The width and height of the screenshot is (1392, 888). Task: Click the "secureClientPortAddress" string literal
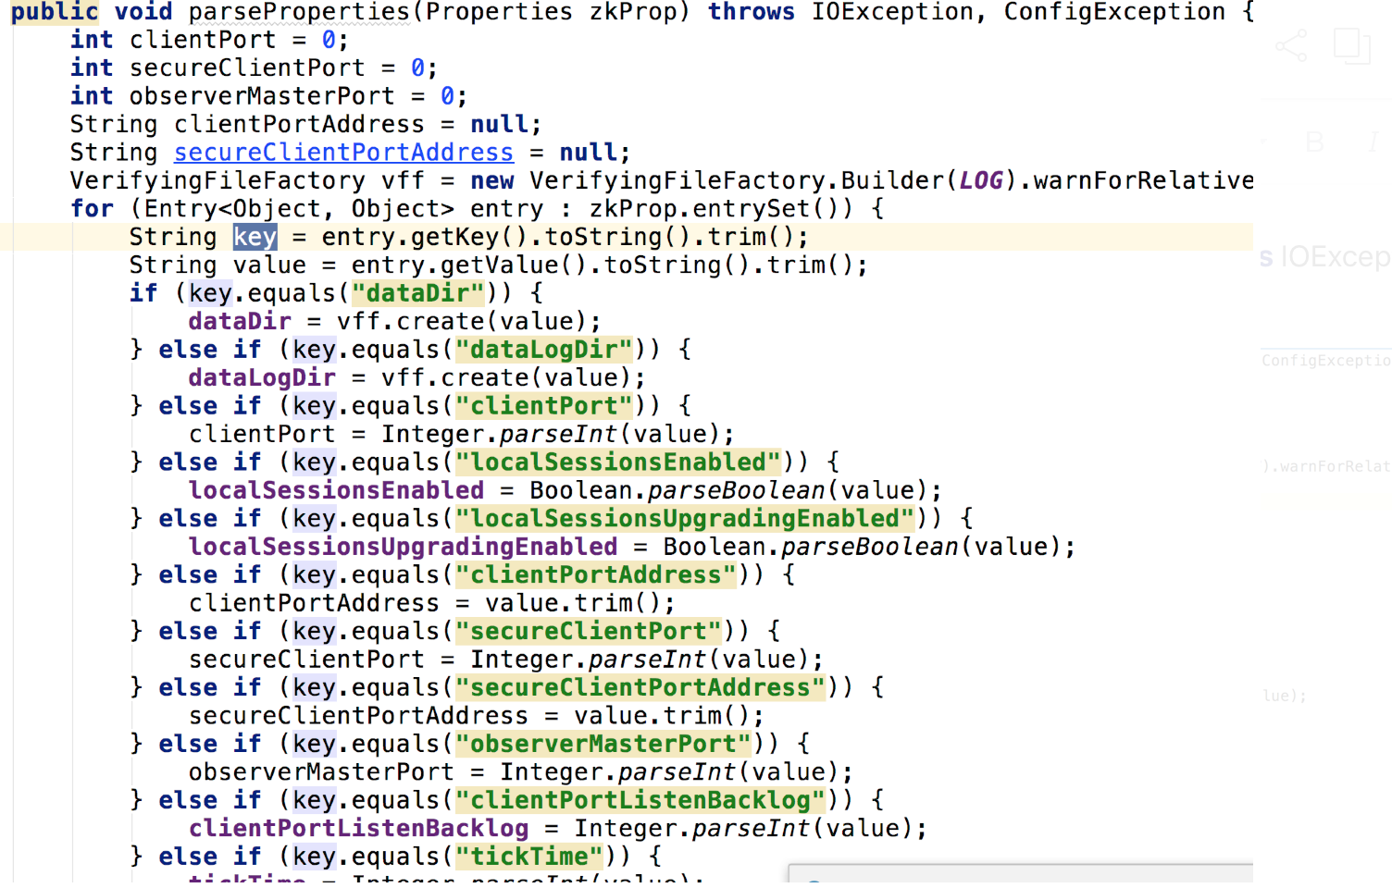click(x=640, y=688)
